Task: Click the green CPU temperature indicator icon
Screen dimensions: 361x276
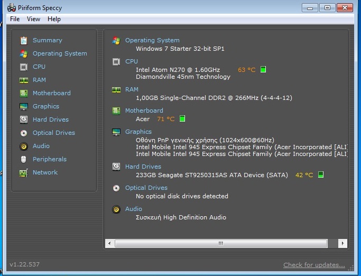Action: (263, 69)
